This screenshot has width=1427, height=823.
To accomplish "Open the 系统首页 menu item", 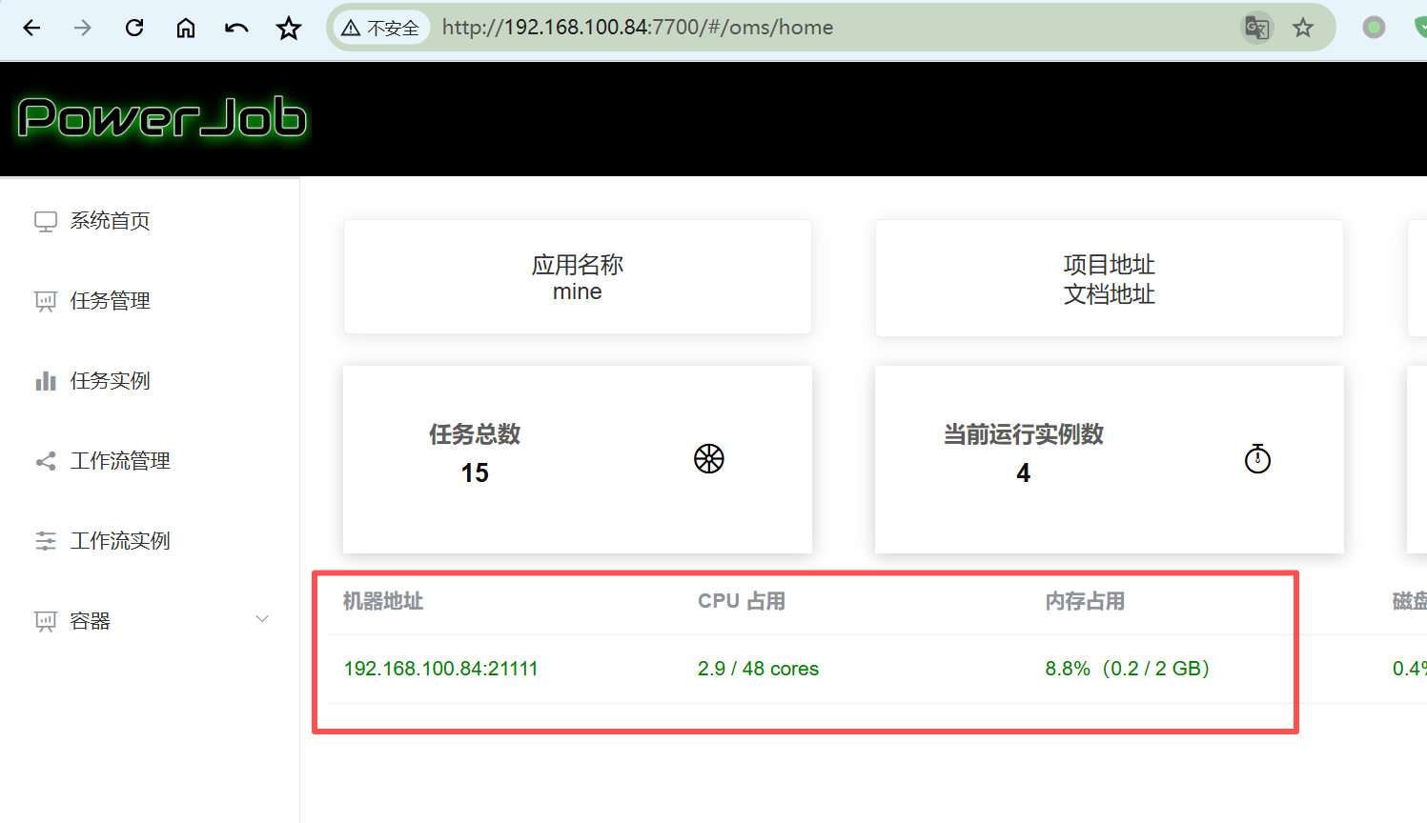I will [111, 221].
